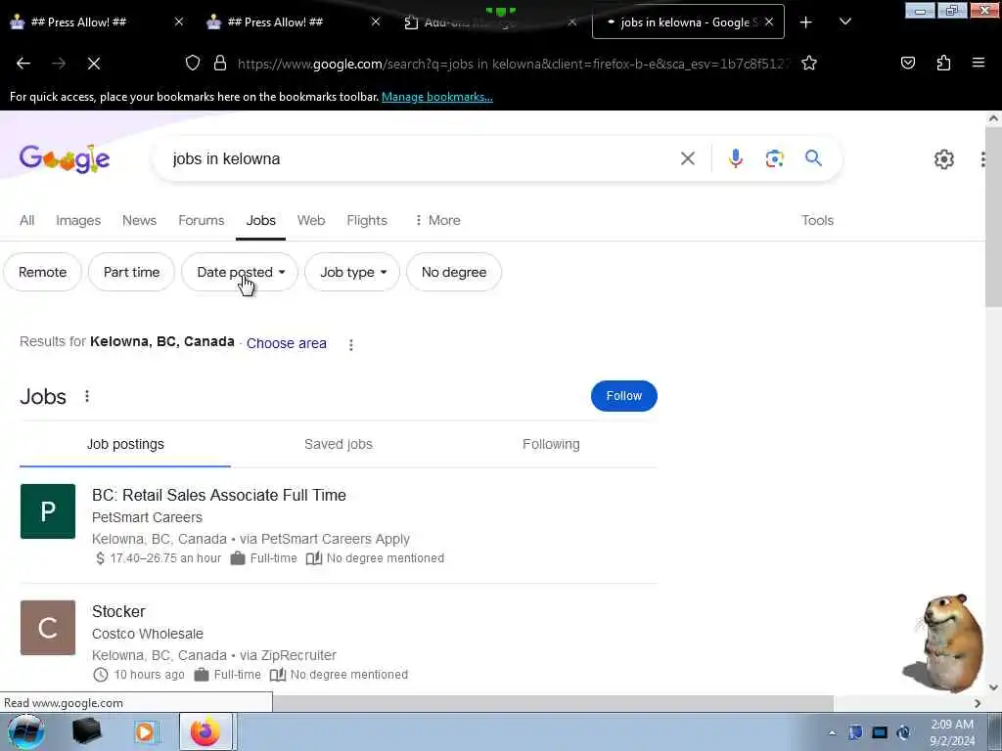1002x751 pixels.
Task: Open the Tools options
Action: coord(817,220)
